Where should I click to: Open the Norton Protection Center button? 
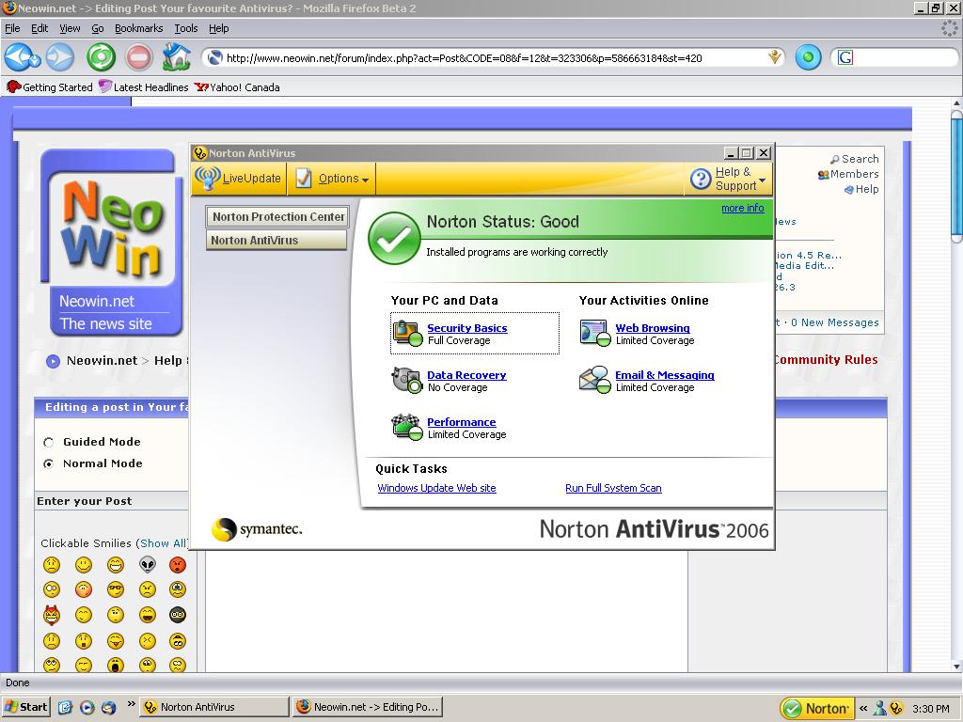pos(277,216)
